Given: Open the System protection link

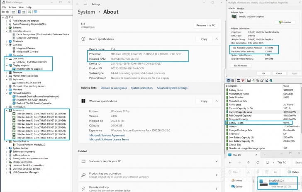Looking at the screenshot, I should (x=142, y=88).
